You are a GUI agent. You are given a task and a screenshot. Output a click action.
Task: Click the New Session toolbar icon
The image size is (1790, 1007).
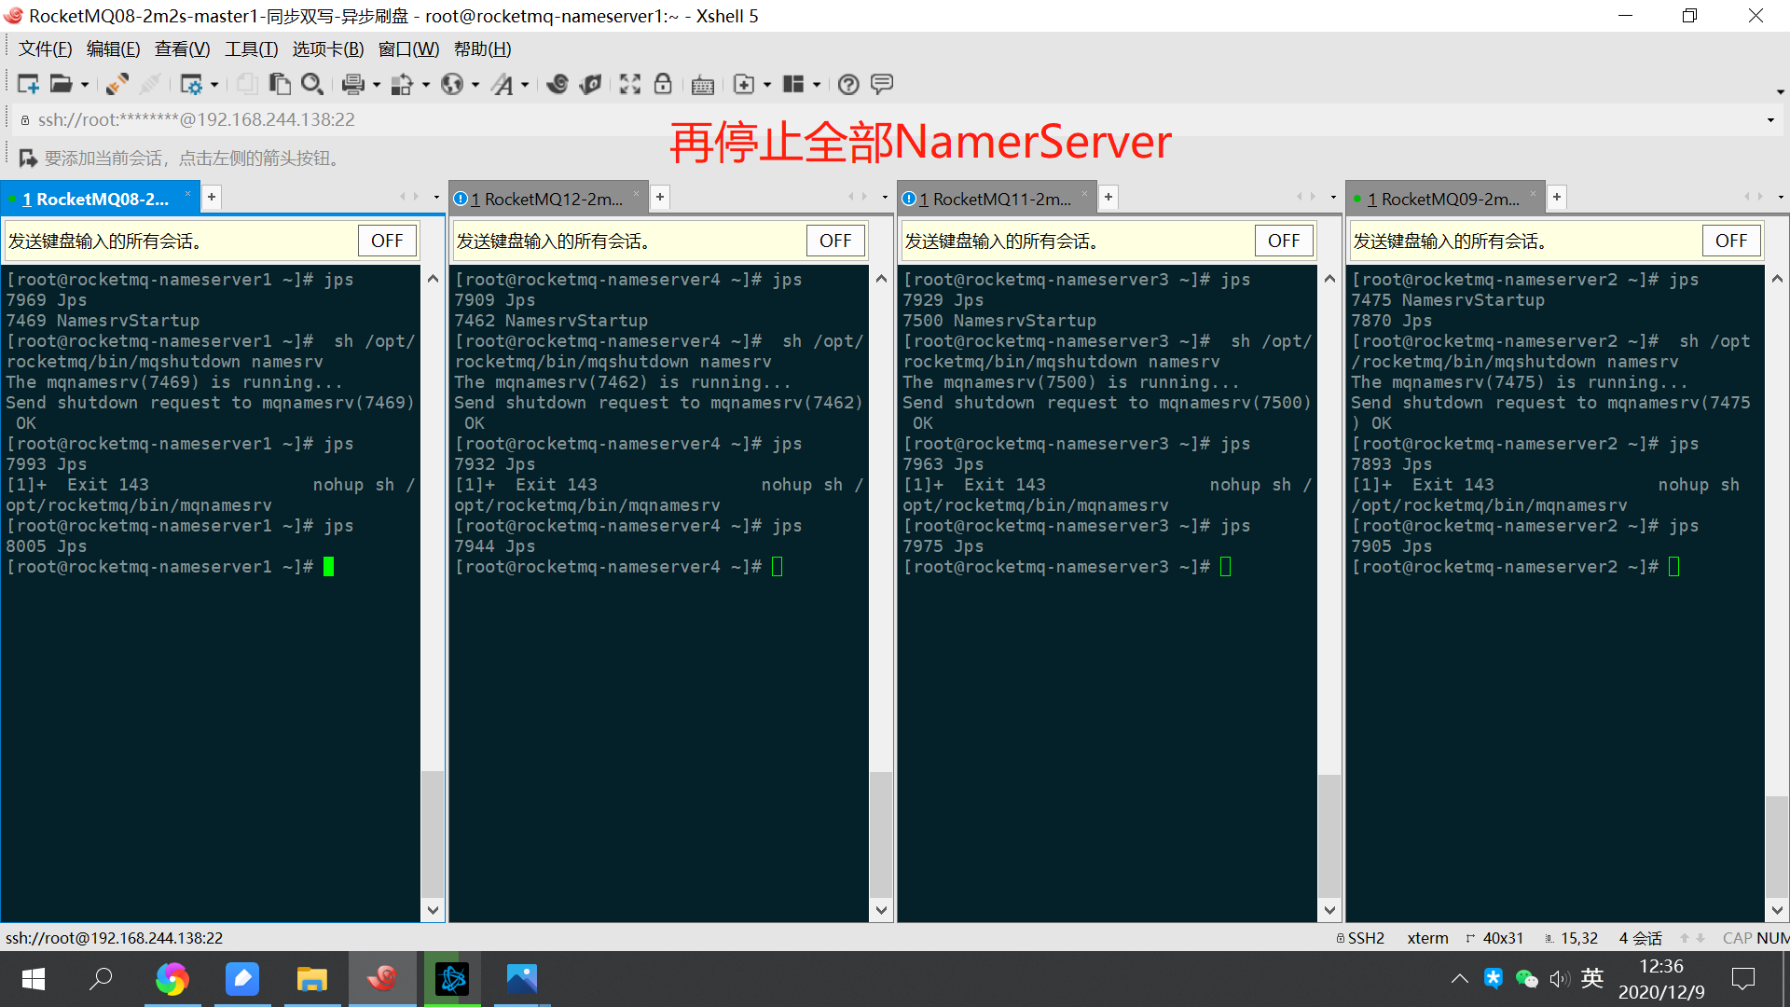coord(28,84)
